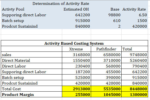
Task: Click the 'Activty Pool' header cell
Action: tap(13, 9)
